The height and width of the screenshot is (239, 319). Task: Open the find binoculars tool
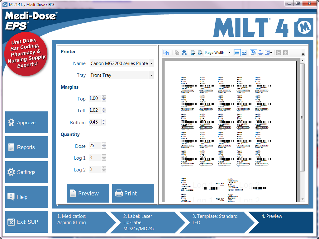point(184,53)
